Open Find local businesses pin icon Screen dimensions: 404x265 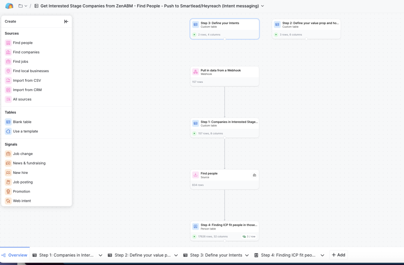click(x=8, y=71)
